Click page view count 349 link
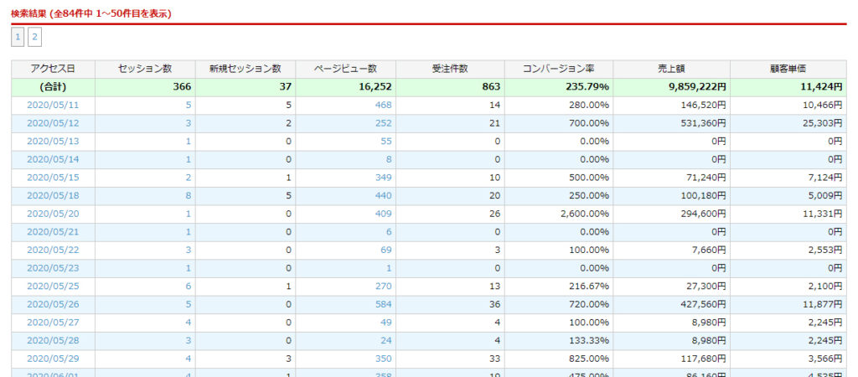 click(383, 178)
